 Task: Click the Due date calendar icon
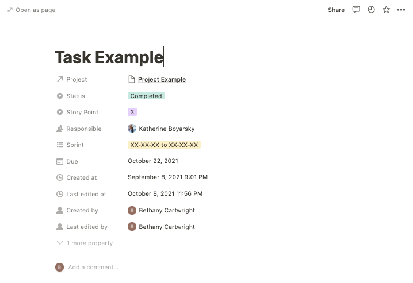(60, 161)
